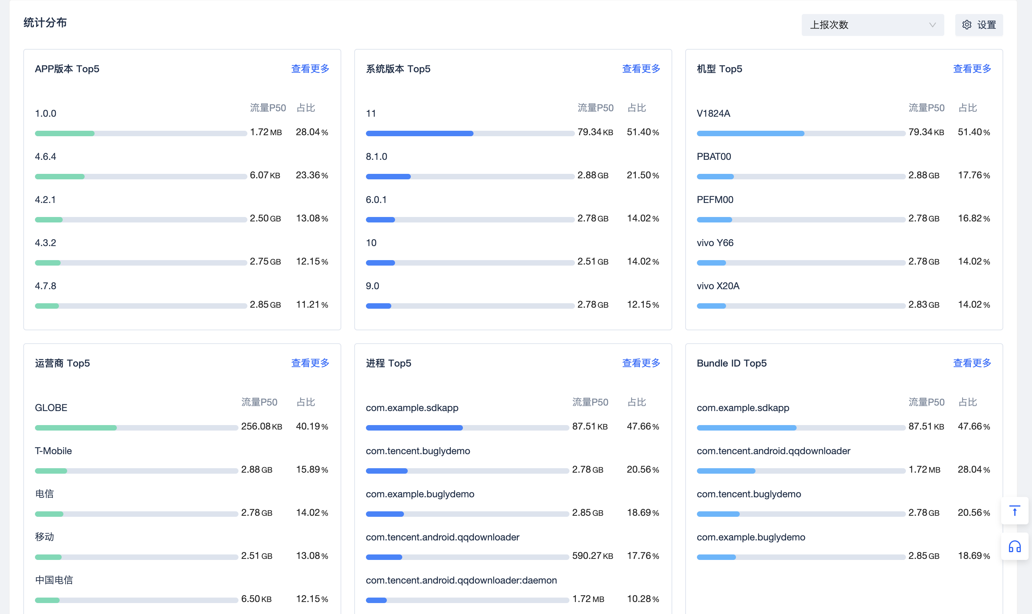View more 机型 Top5 entries

[972, 69]
